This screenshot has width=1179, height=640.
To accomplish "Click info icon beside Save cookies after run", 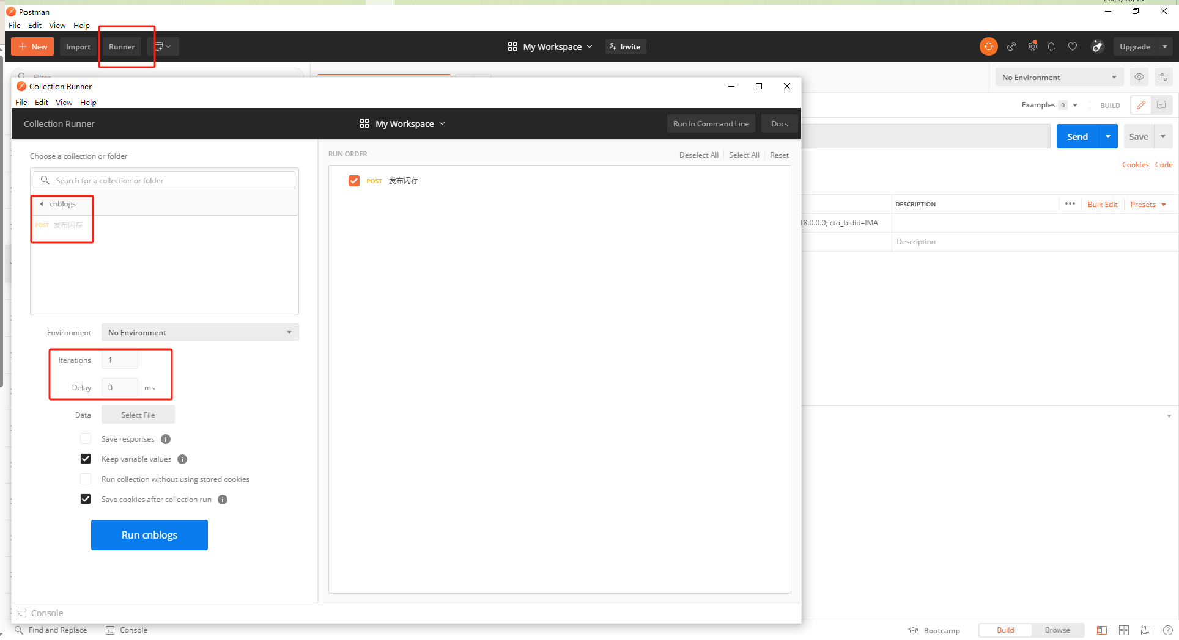I will [223, 500].
